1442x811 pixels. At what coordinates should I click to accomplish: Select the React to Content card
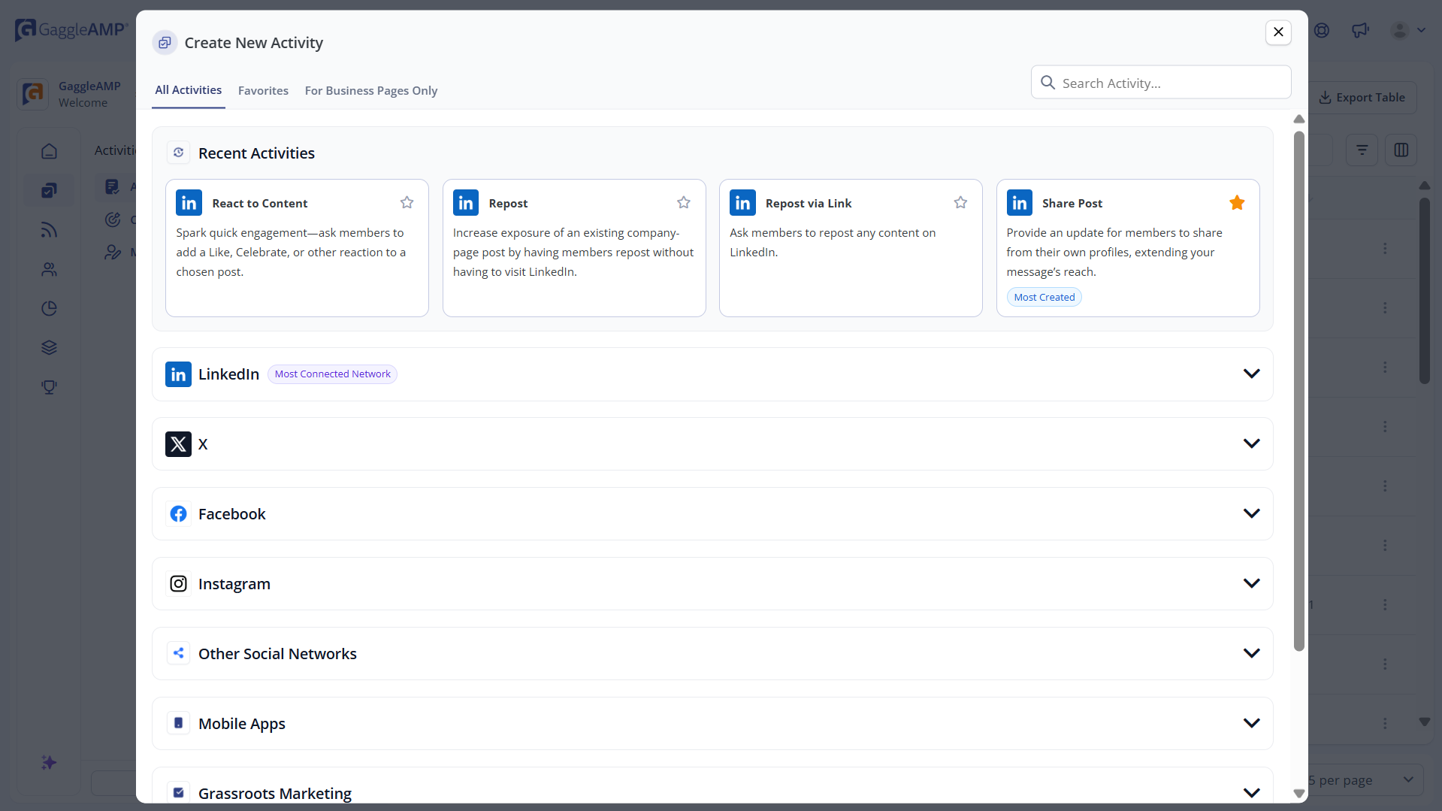coord(297,248)
